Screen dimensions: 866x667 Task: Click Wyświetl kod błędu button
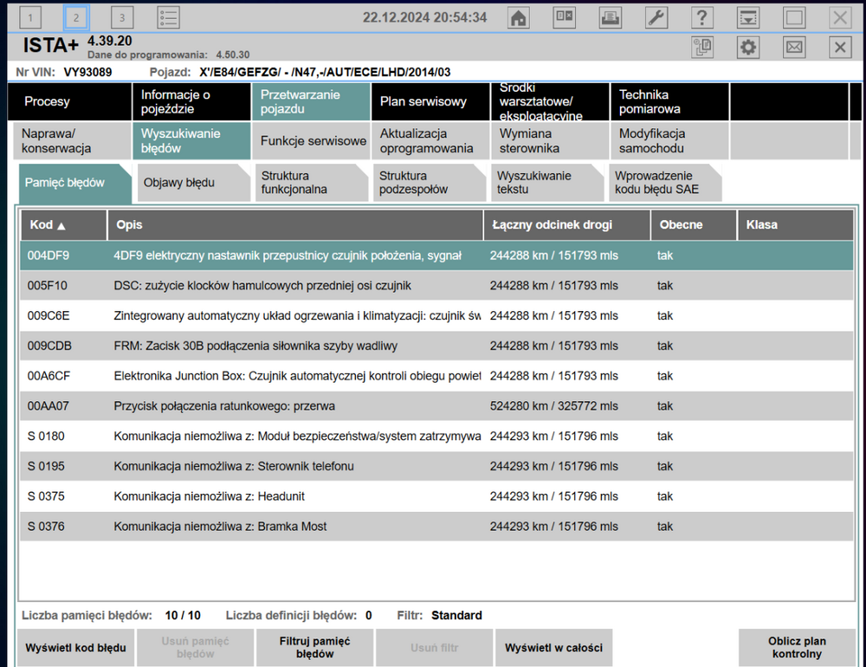coord(75,648)
